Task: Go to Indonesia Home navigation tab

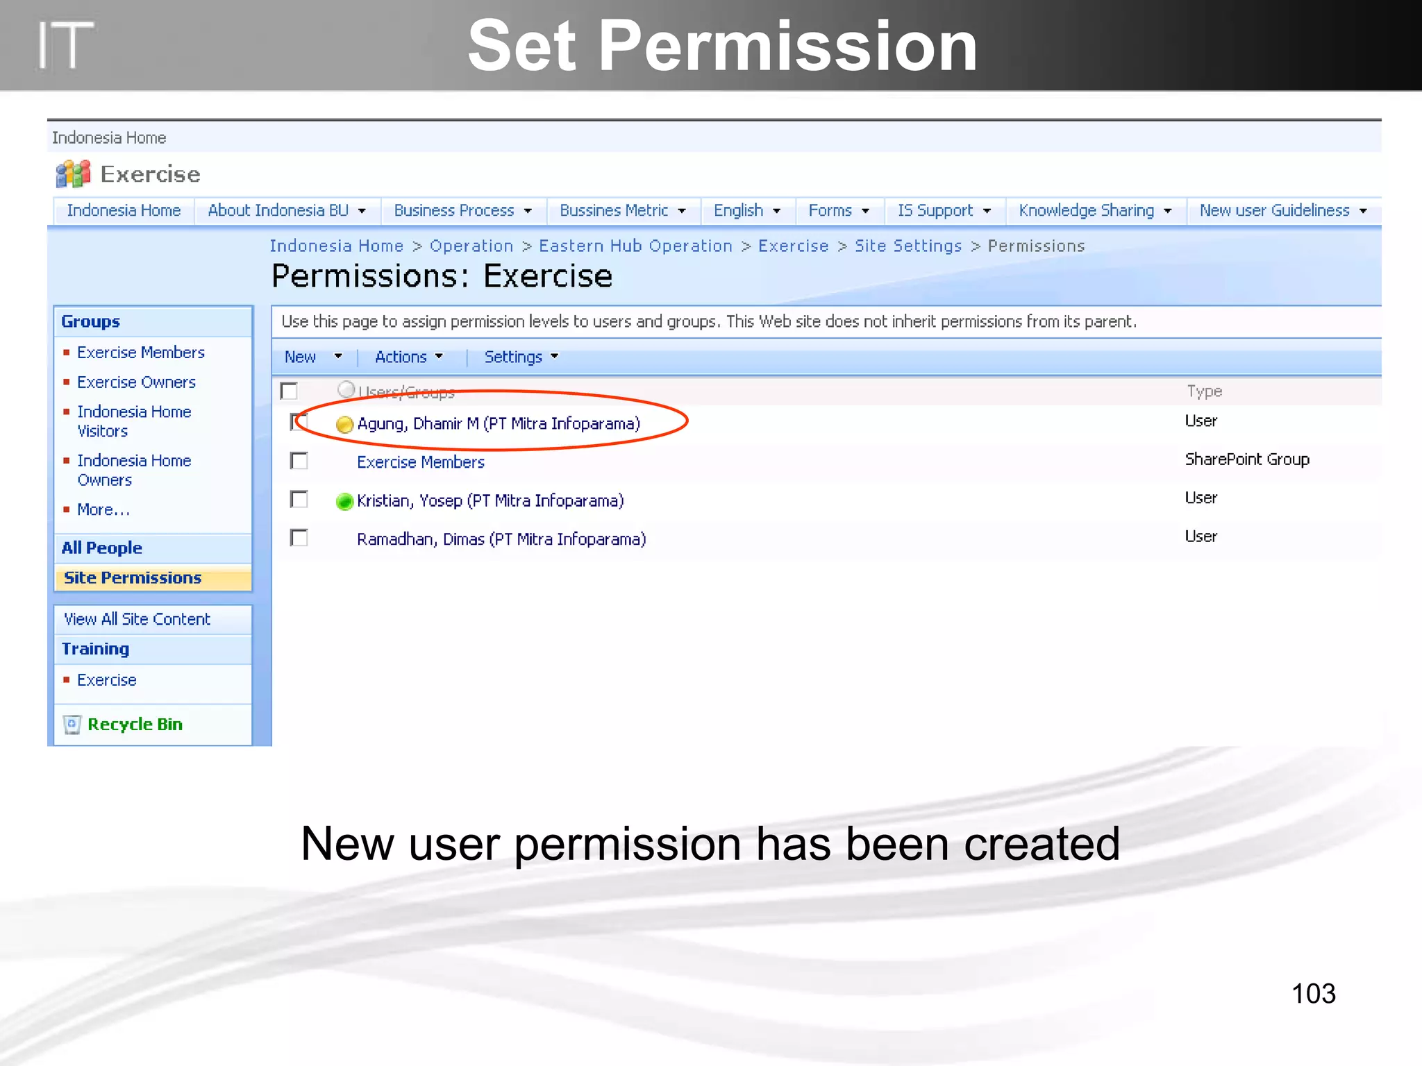Action: point(124,211)
